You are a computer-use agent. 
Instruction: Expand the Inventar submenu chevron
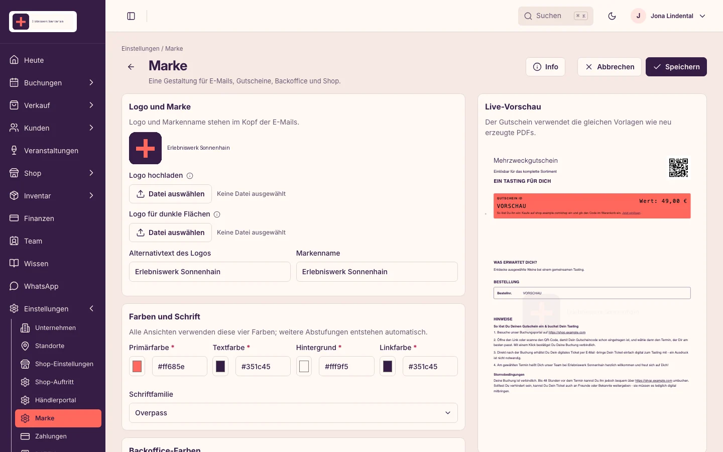(91, 195)
